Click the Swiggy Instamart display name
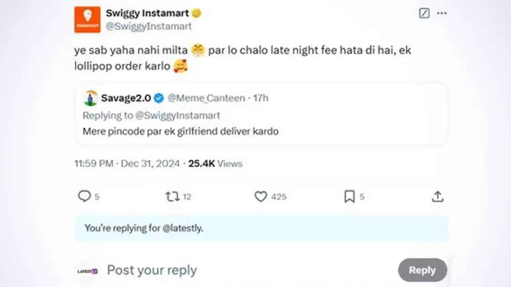Viewport: 511px width, 287px height. (x=147, y=13)
